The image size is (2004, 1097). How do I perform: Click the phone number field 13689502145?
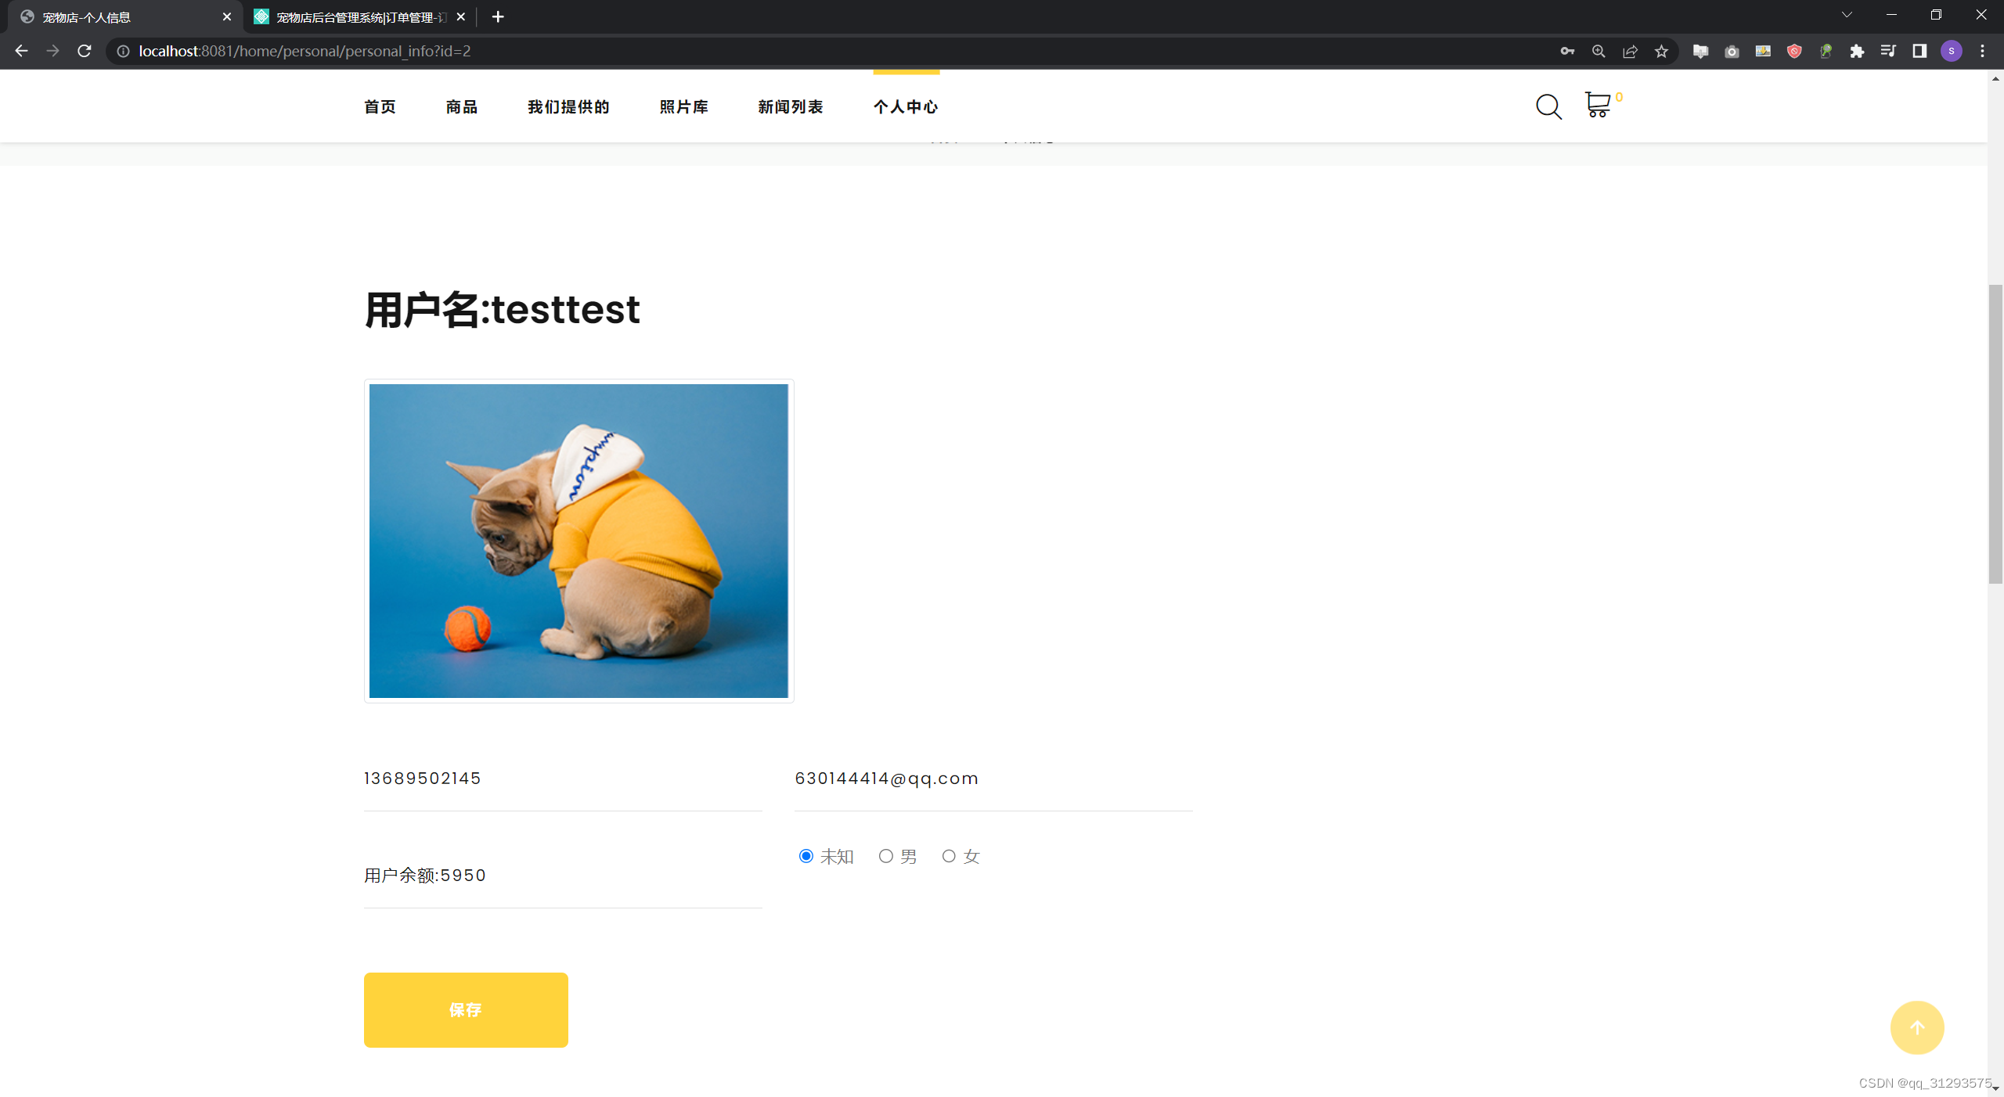(x=563, y=779)
